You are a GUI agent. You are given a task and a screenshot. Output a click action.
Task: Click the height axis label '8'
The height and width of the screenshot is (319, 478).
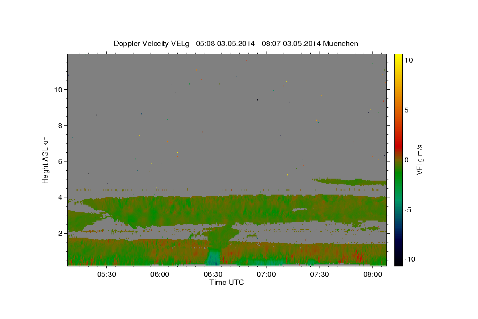point(61,125)
